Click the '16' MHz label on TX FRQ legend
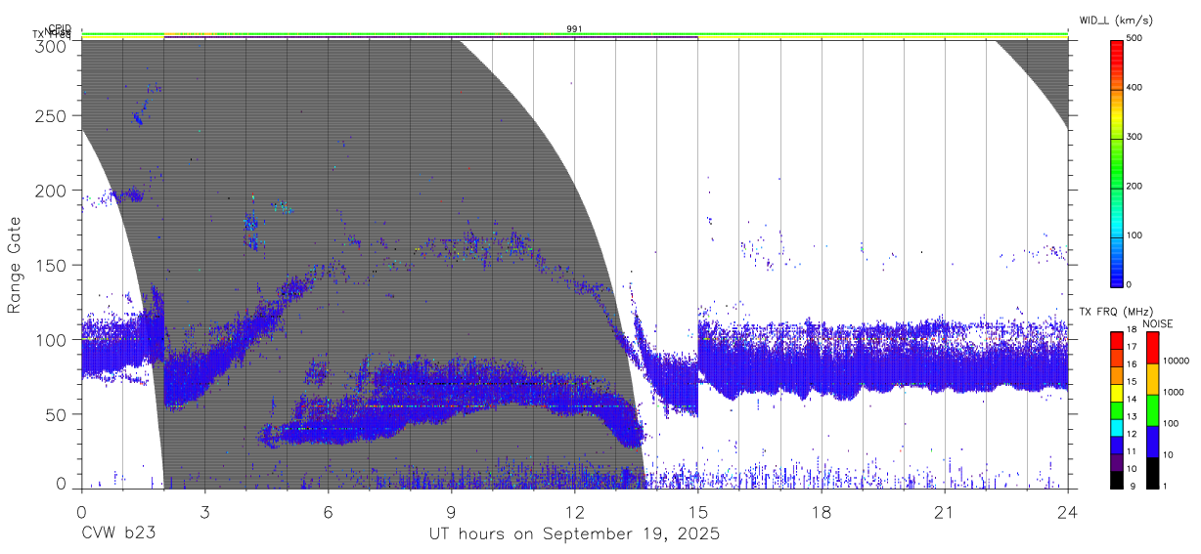1201x554 pixels. [x=1132, y=365]
